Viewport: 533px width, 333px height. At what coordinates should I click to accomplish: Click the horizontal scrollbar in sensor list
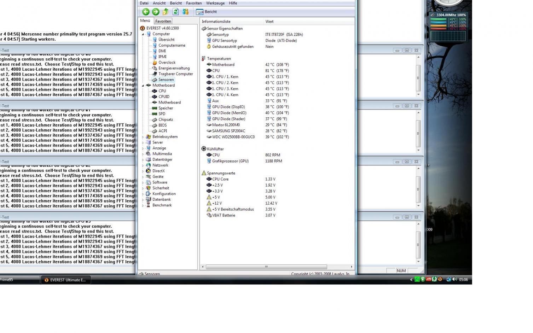click(x=266, y=267)
